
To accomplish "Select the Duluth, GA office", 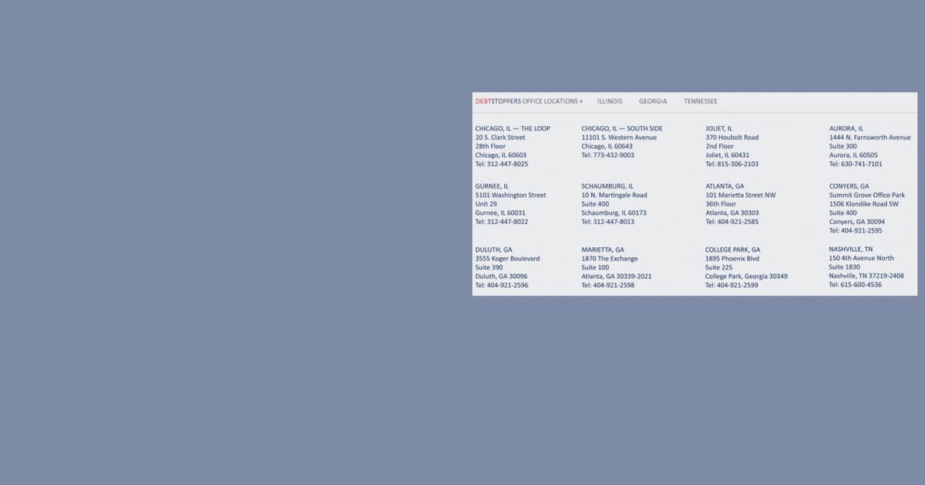I will [493, 250].
